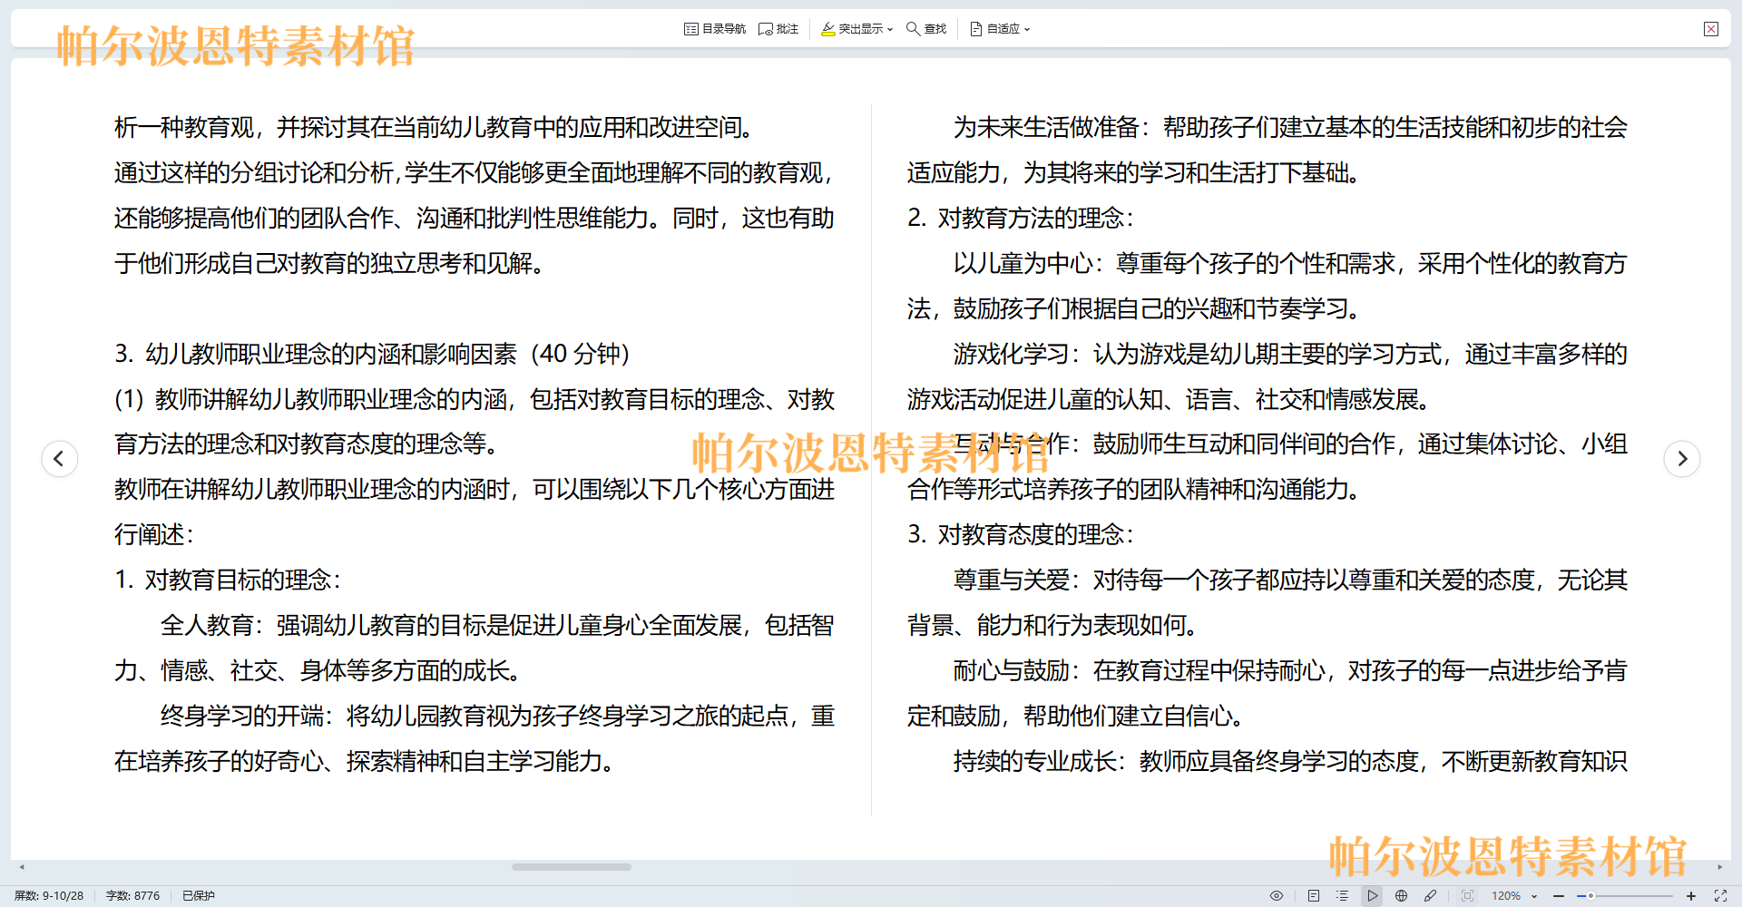Image resolution: width=1742 pixels, height=907 pixels.
Task: Zoom out with the minus button
Action: click(1559, 895)
